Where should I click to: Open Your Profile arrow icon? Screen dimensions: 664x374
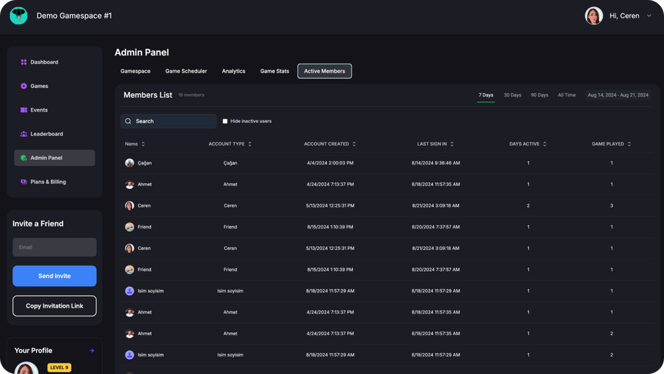pos(92,351)
